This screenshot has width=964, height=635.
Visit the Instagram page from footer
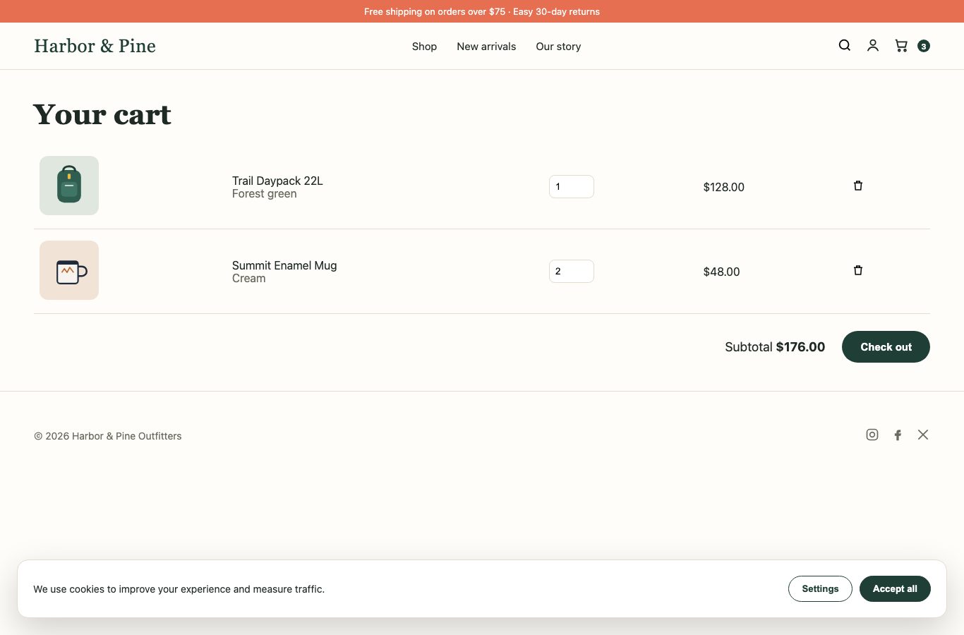coord(872,435)
